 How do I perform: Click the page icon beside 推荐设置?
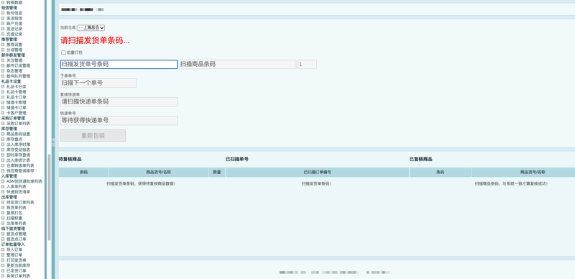click(3, 45)
